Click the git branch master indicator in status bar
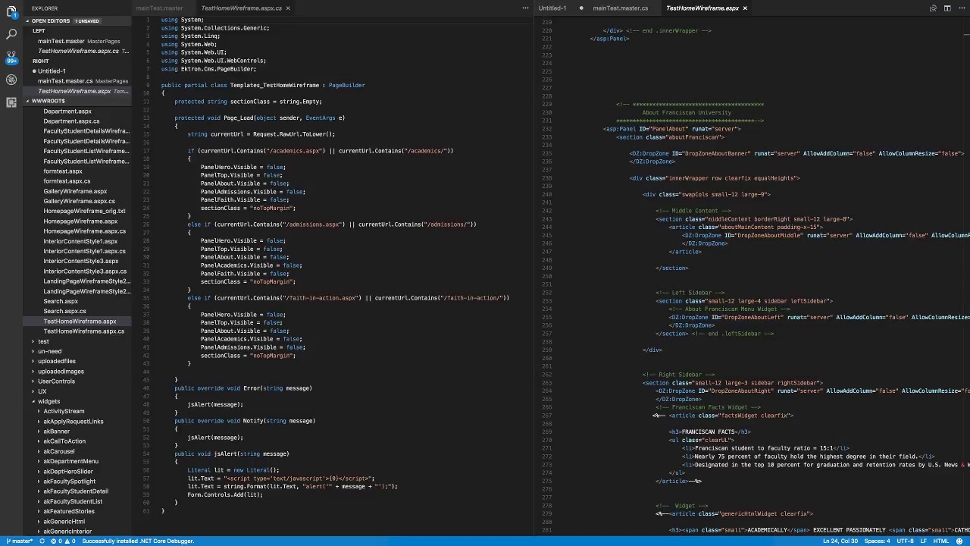 click(20, 541)
